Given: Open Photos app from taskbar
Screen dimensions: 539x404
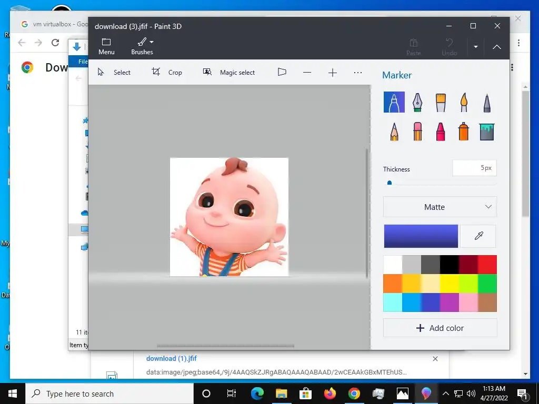Looking at the screenshot, I should tap(402, 393).
